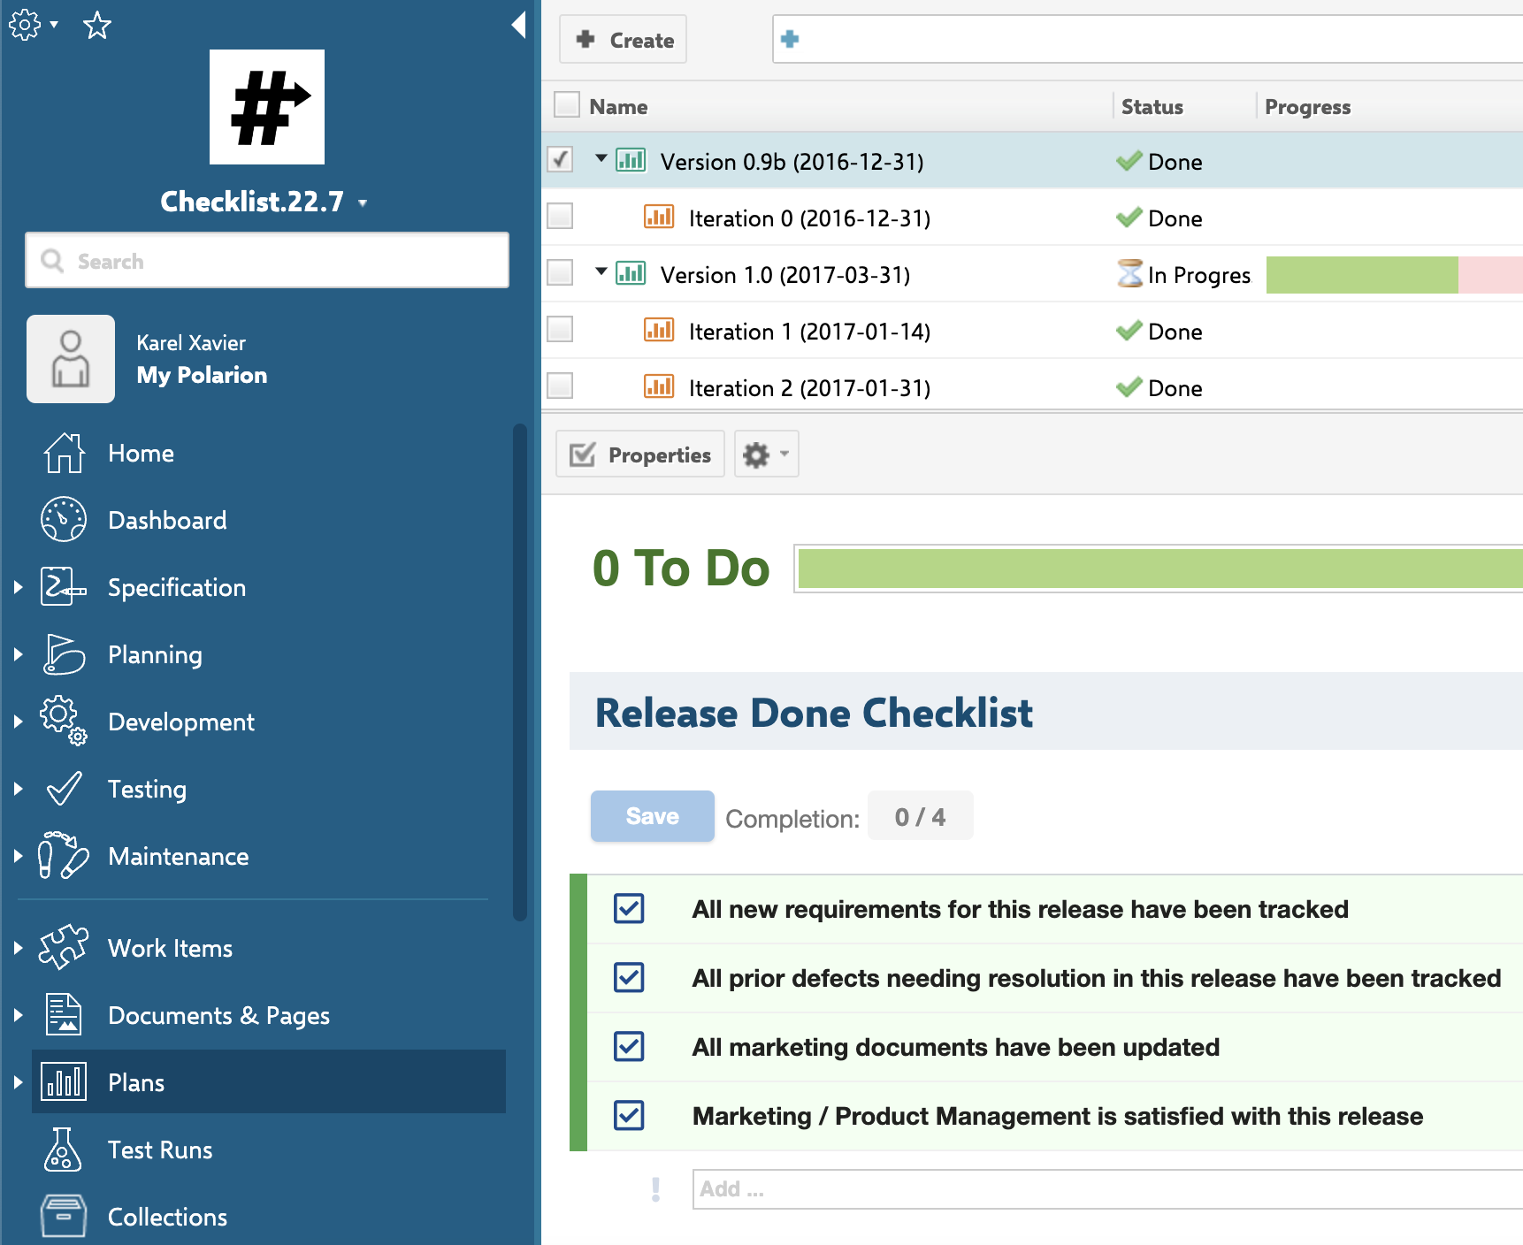This screenshot has height=1245, width=1523.
Task: Open Collections in navigation
Action: [x=167, y=1218]
